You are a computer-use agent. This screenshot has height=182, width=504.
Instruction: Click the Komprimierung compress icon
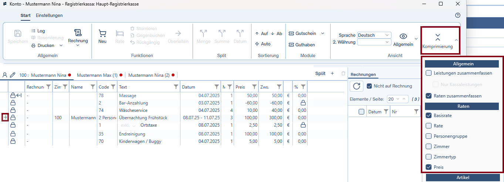(x=437, y=37)
